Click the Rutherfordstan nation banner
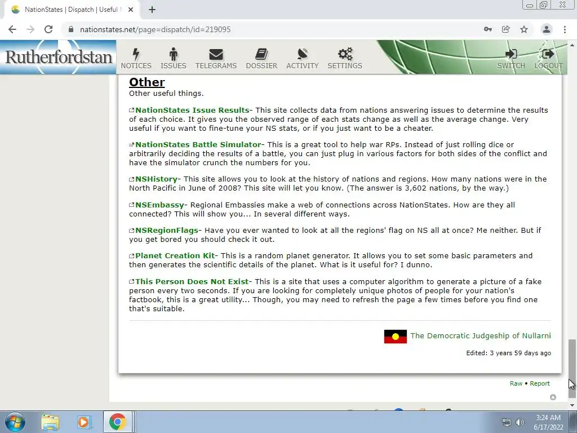Viewport: 577px width, 433px height. 58,57
